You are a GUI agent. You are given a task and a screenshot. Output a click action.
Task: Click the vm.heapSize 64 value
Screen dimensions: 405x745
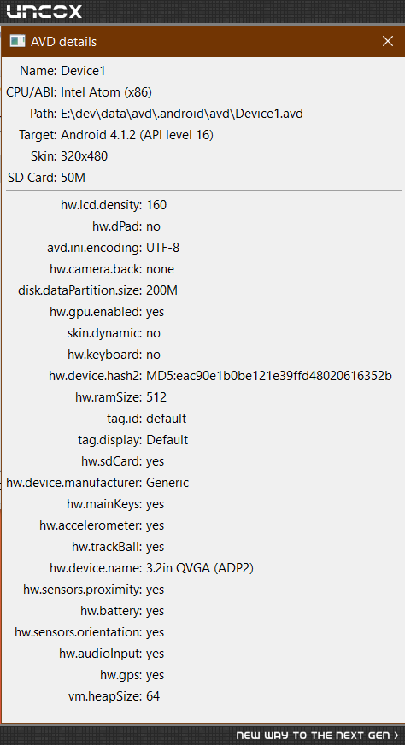coord(153,696)
